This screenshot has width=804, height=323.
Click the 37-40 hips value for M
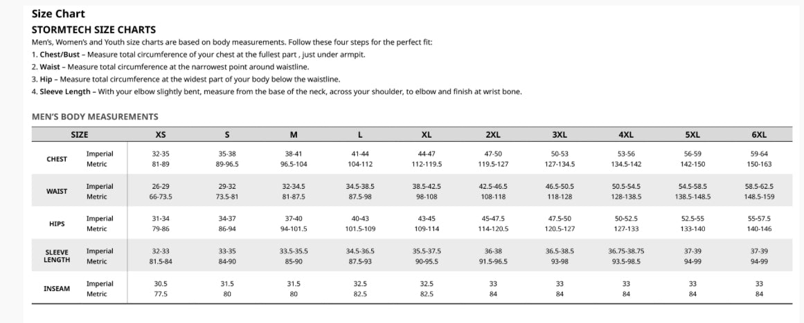click(294, 219)
